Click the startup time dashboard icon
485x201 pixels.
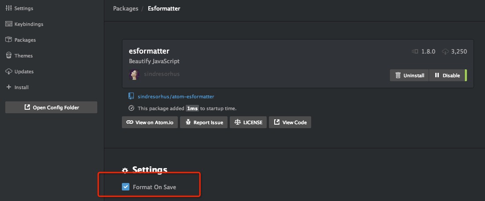coord(131,108)
